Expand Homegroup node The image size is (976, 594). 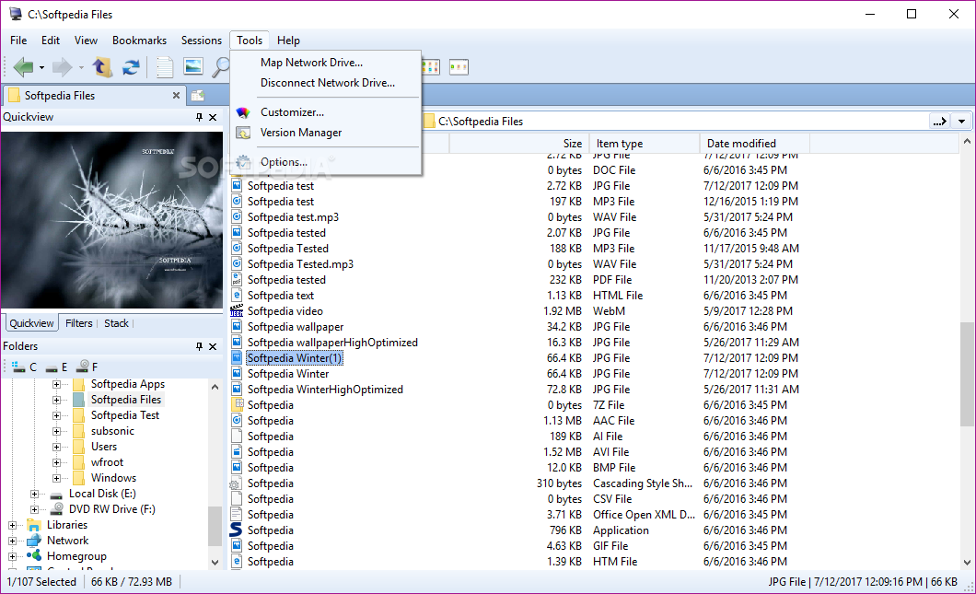tap(13, 556)
